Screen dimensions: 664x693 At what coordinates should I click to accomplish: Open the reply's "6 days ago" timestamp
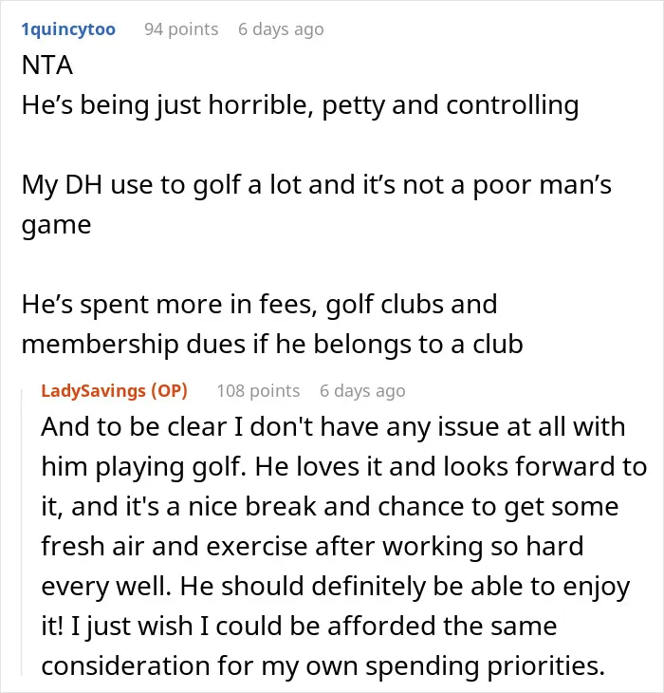(x=362, y=391)
